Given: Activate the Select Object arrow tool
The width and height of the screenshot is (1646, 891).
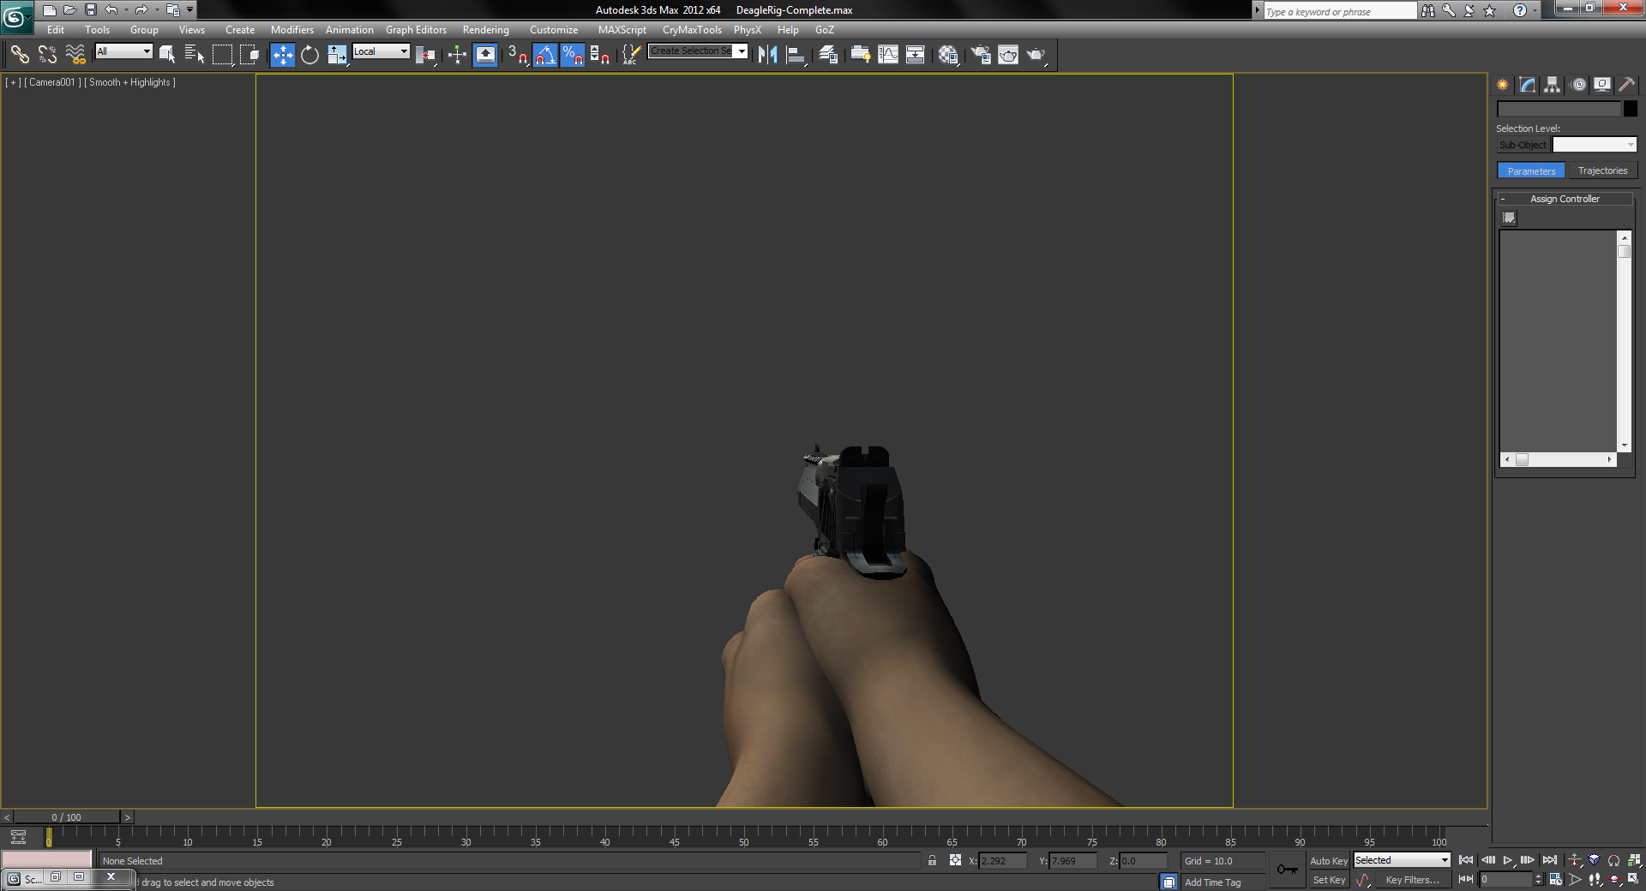Looking at the screenshot, I should tap(167, 55).
